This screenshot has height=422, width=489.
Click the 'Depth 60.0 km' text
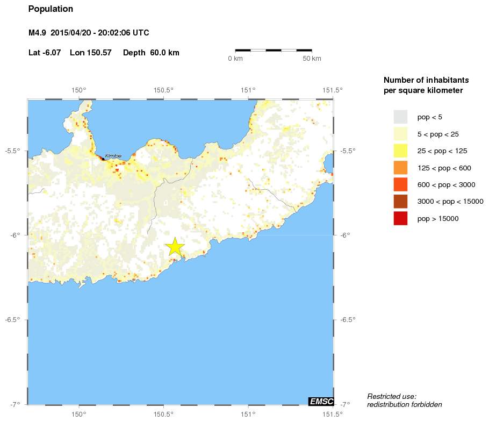click(151, 53)
